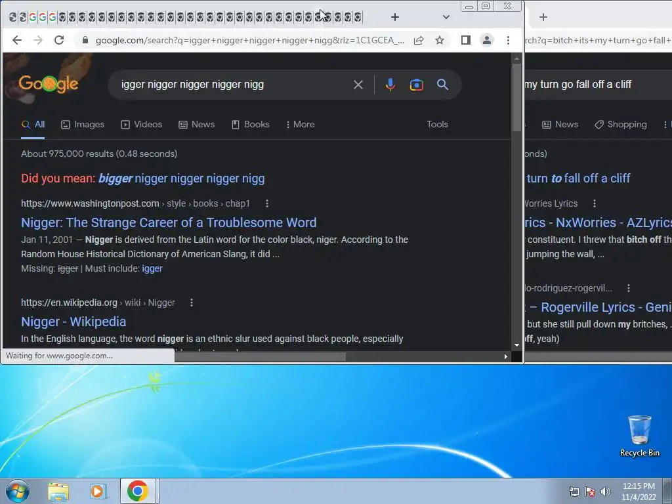Expand the More search filters menu

[300, 124]
